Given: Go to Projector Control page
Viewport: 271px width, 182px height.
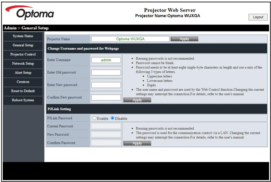Looking at the screenshot, I should [23, 54].
